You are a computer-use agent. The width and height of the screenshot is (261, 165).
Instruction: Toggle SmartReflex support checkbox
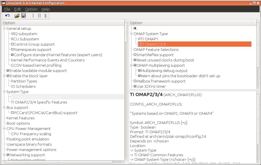click(x=135, y=55)
